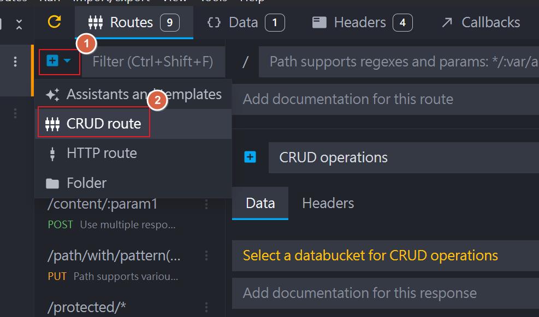Screen dimensions: 539x317
Task: Click the blue plus add response icon
Action: [x=250, y=157]
